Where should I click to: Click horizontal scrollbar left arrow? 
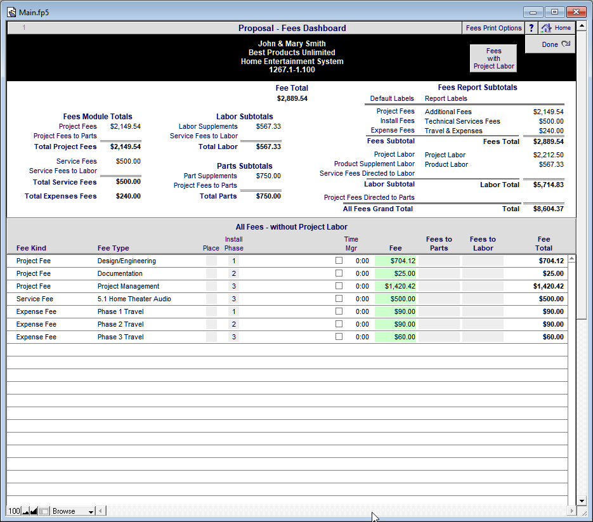[x=101, y=511]
